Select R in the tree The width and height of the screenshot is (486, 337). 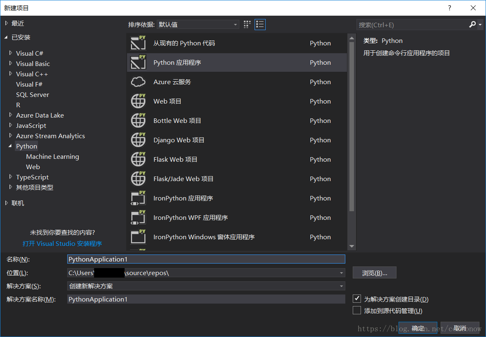(x=18, y=105)
